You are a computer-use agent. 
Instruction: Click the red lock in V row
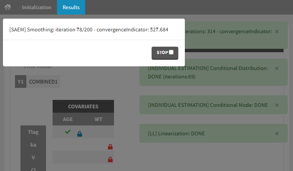click(110, 159)
